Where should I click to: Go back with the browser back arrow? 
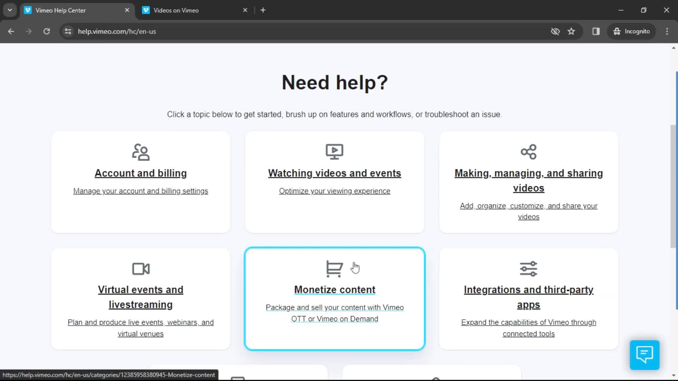click(11, 31)
